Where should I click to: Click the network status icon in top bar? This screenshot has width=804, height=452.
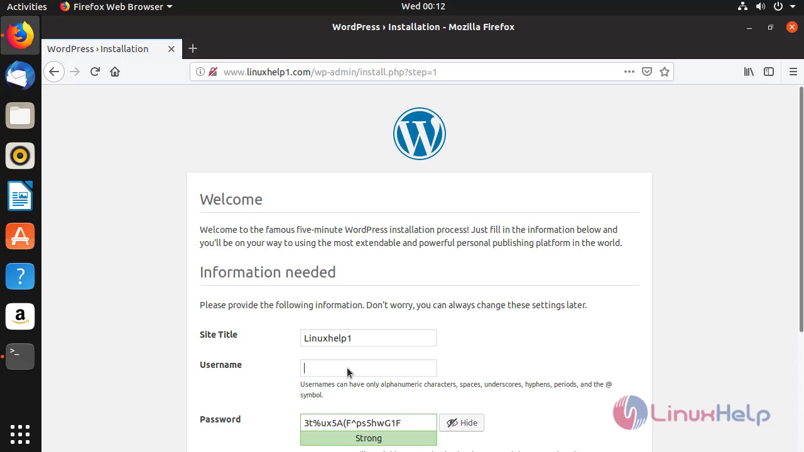743,6
